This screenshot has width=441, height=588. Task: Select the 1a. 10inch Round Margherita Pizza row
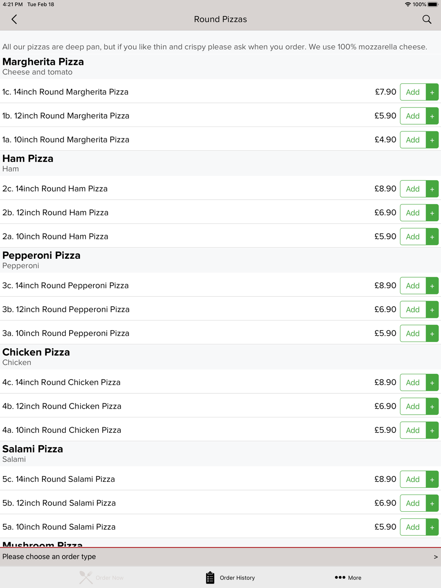click(220, 139)
